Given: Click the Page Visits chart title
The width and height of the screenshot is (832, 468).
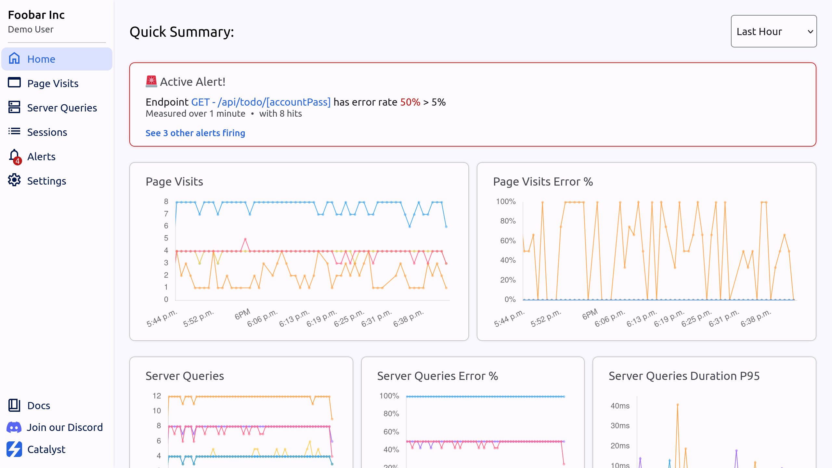Looking at the screenshot, I should (x=174, y=182).
